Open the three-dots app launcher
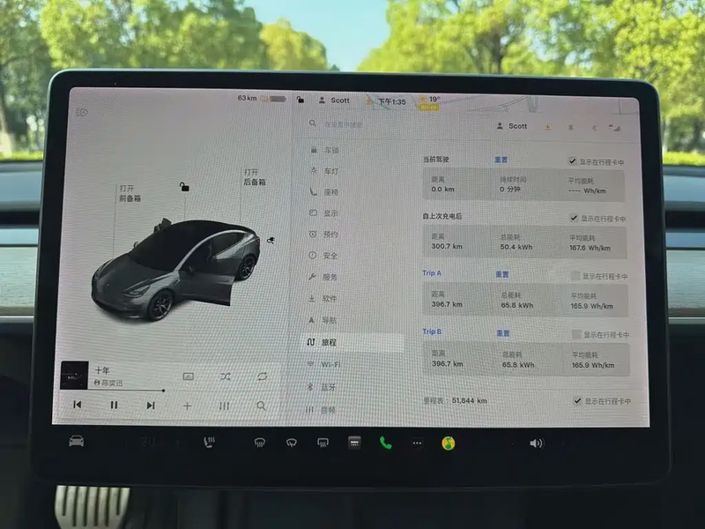Screen dimensions: 705x529 tap(417, 443)
